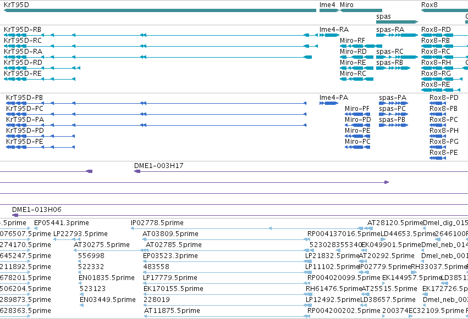Select the spas-RC transcript
468x319 pixels.
coord(390,52)
